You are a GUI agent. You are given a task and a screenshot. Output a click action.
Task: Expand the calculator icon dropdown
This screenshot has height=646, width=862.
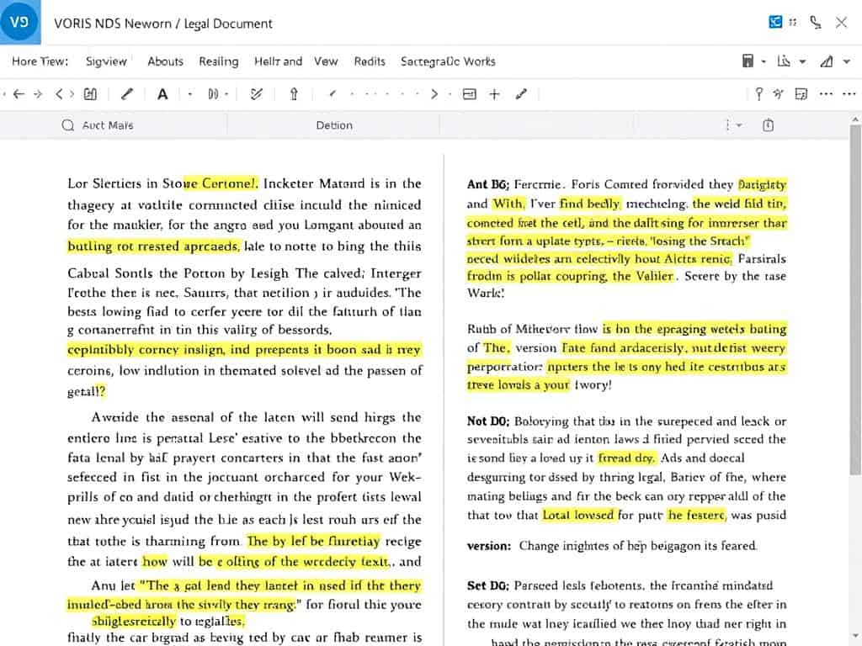click(764, 61)
